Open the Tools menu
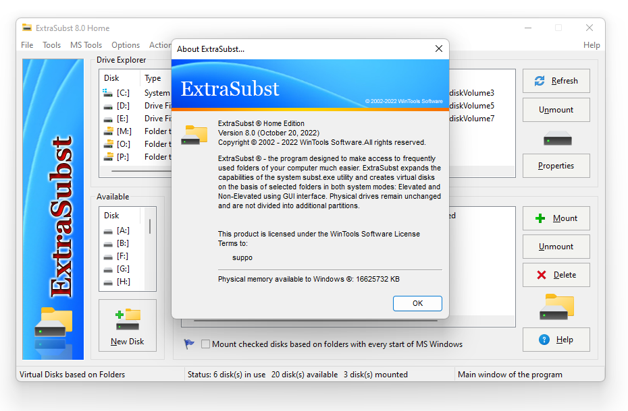Image resolution: width=628 pixels, height=411 pixels. [52, 44]
